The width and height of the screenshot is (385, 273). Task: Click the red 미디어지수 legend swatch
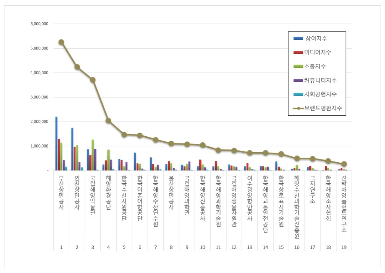click(x=298, y=53)
